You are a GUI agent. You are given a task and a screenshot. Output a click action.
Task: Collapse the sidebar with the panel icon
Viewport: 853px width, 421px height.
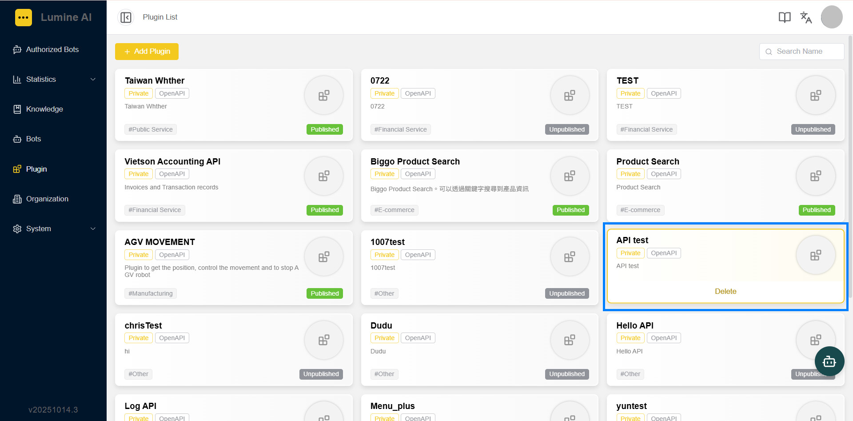point(126,17)
